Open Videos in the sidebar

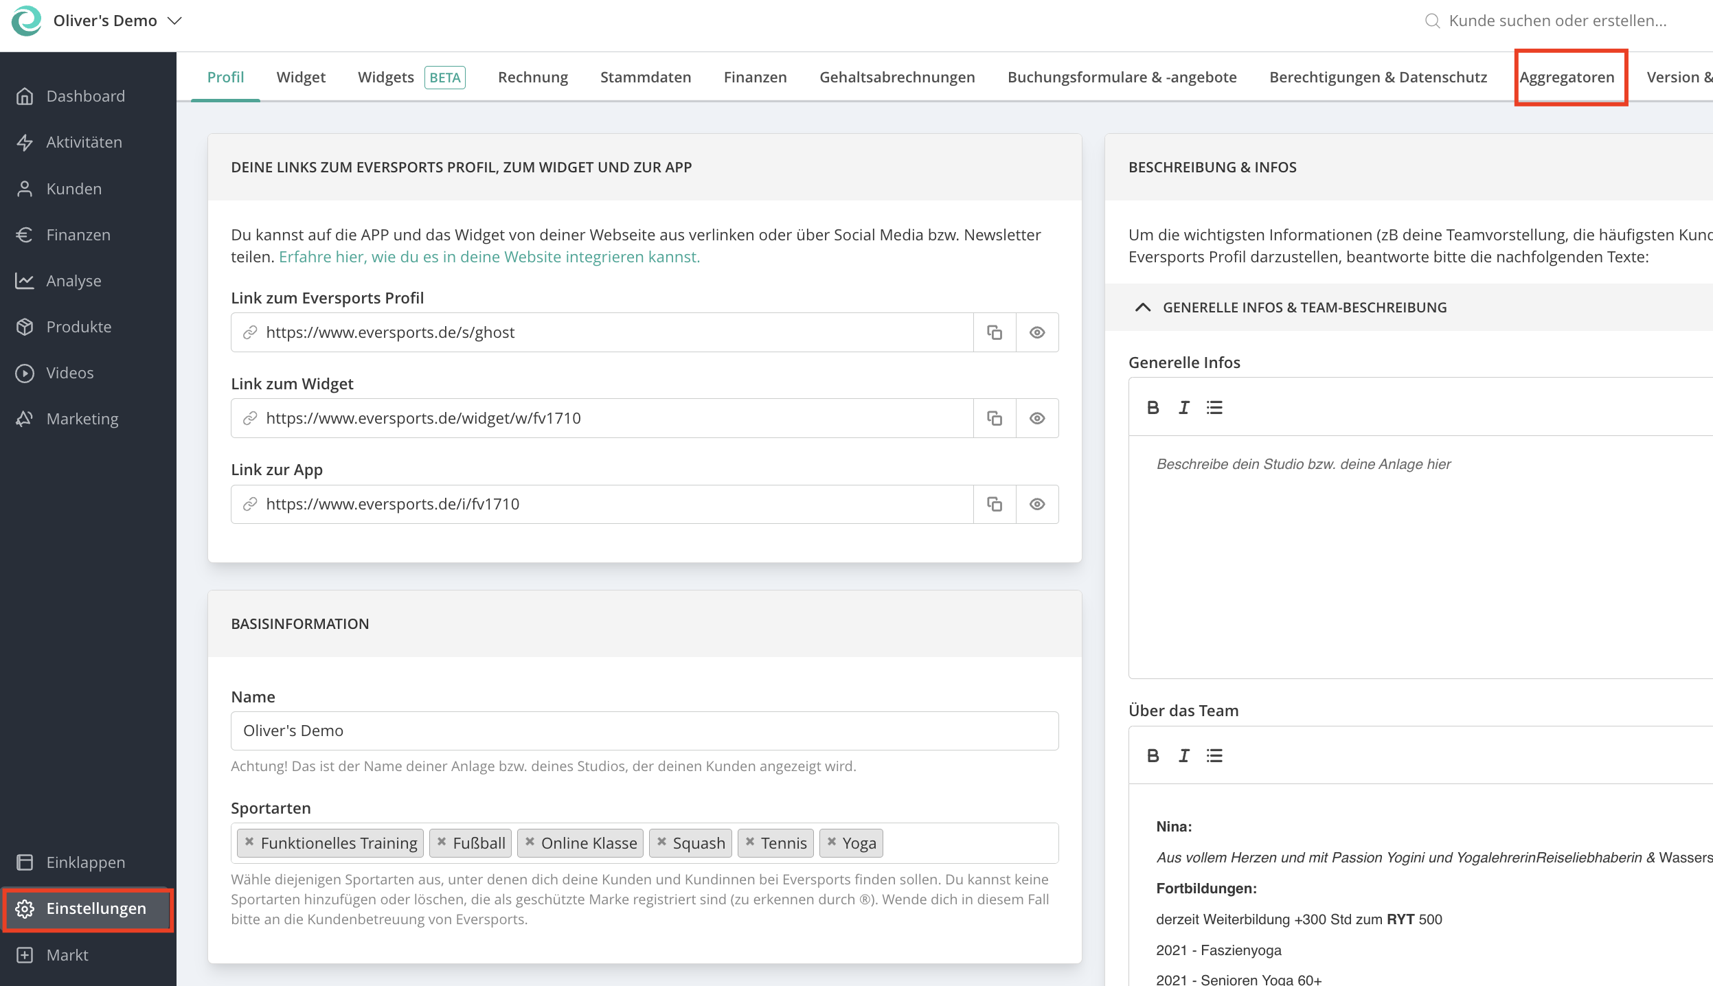pos(88,373)
